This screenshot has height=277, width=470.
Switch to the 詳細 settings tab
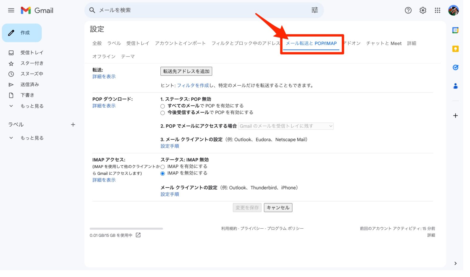pyautogui.click(x=412, y=43)
